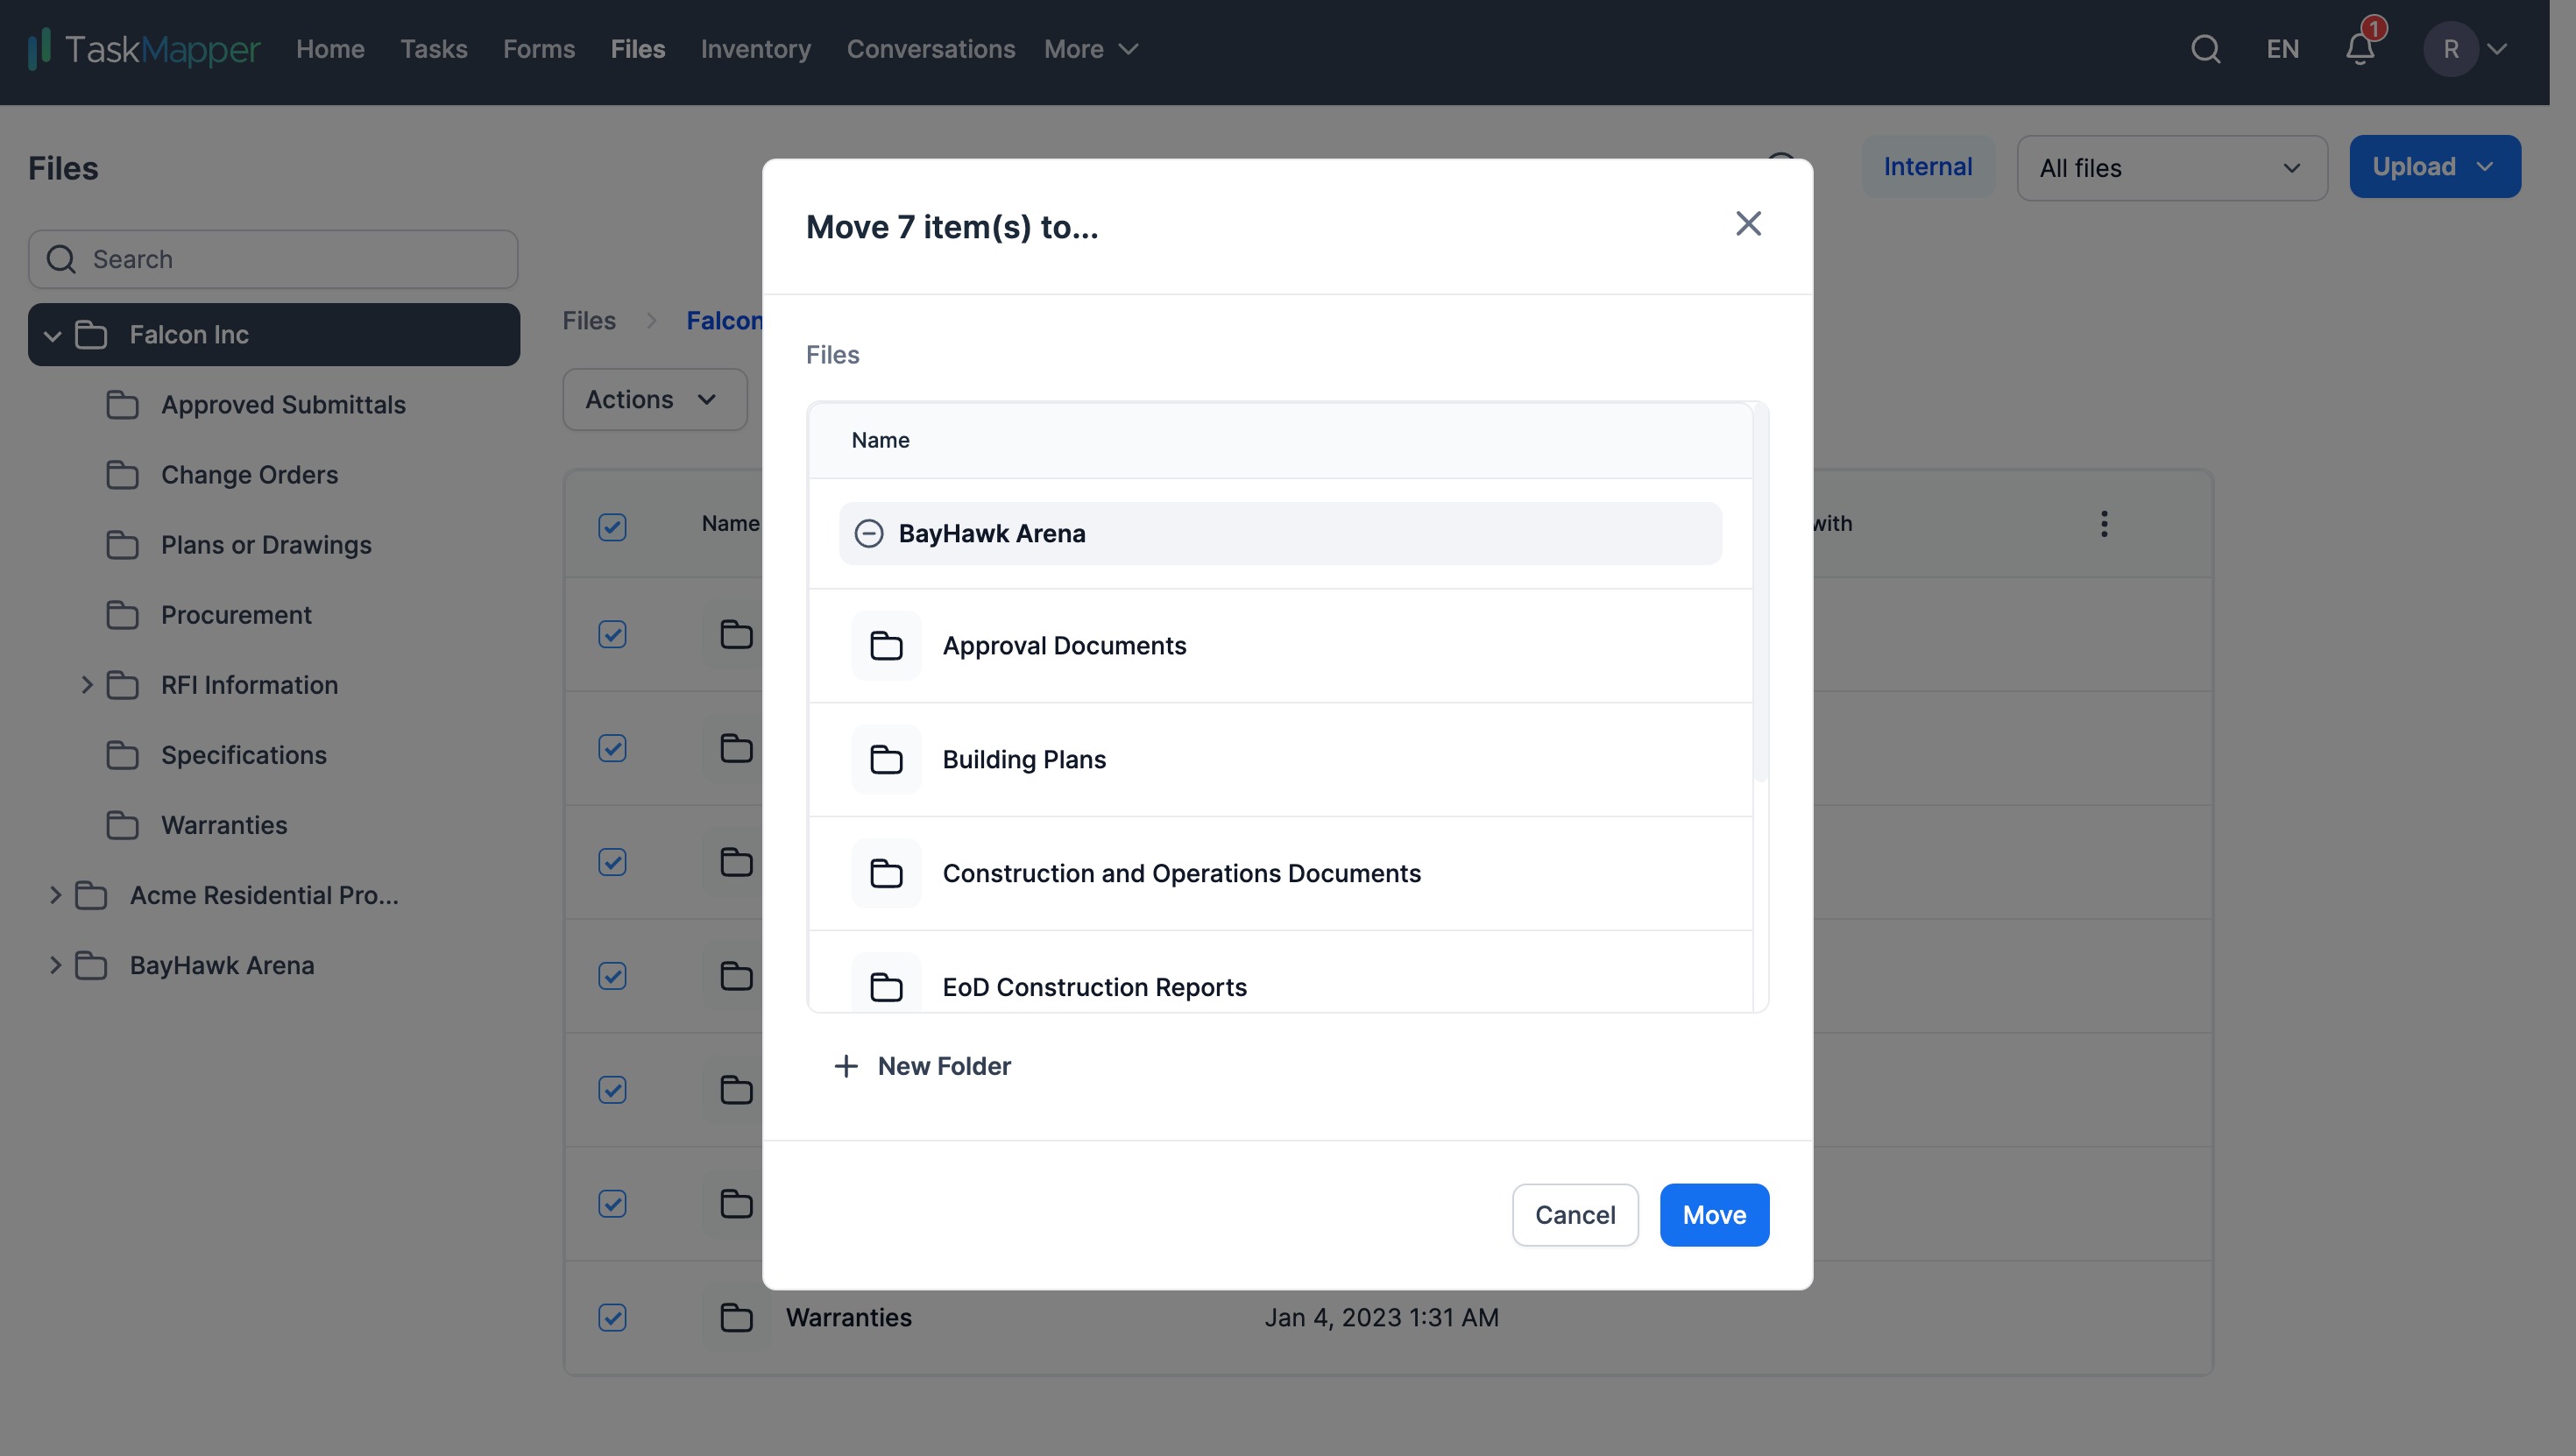Click the Building Plans folder icon
The image size is (2576, 1456).
click(x=886, y=760)
